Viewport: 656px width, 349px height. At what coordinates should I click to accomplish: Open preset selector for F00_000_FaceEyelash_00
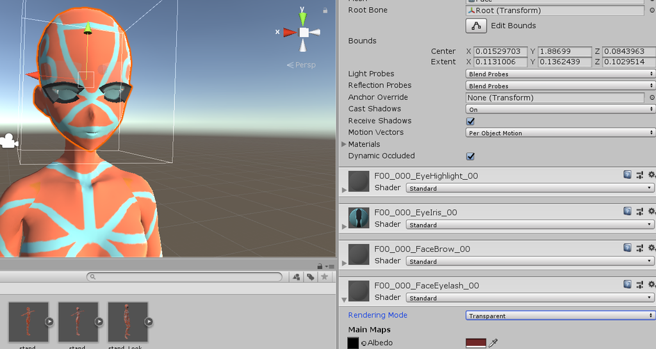(640, 284)
